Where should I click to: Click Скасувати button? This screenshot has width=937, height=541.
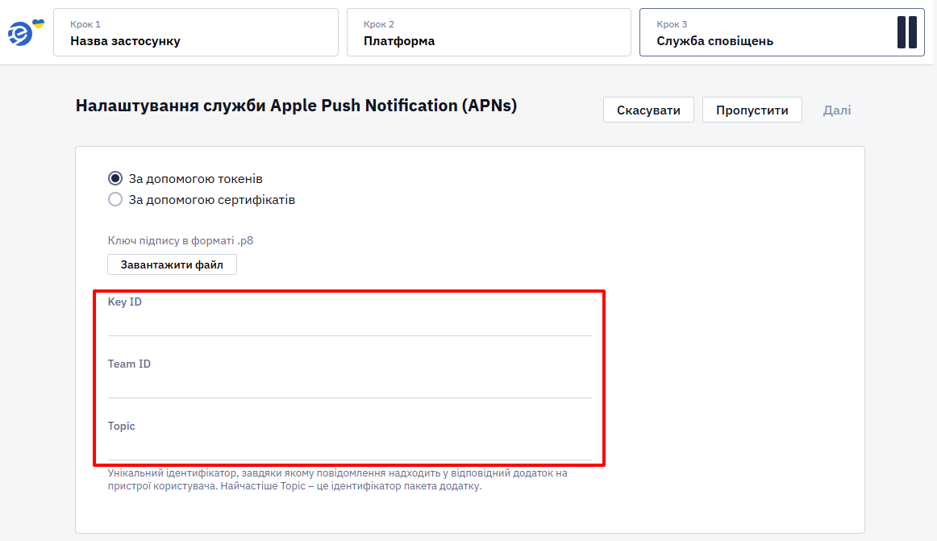click(648, 110)
